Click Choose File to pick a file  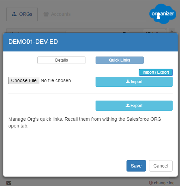click(24, 80)
